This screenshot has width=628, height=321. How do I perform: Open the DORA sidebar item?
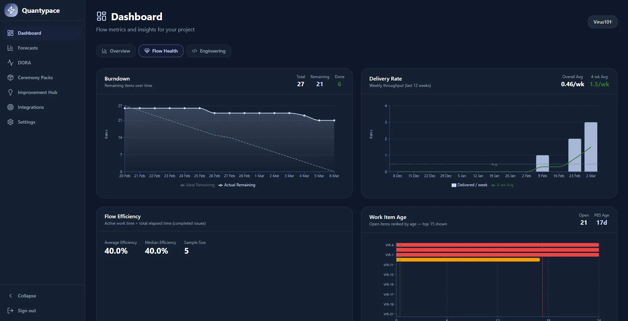click(42, 63)
